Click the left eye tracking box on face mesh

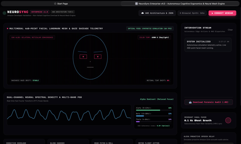83,57
